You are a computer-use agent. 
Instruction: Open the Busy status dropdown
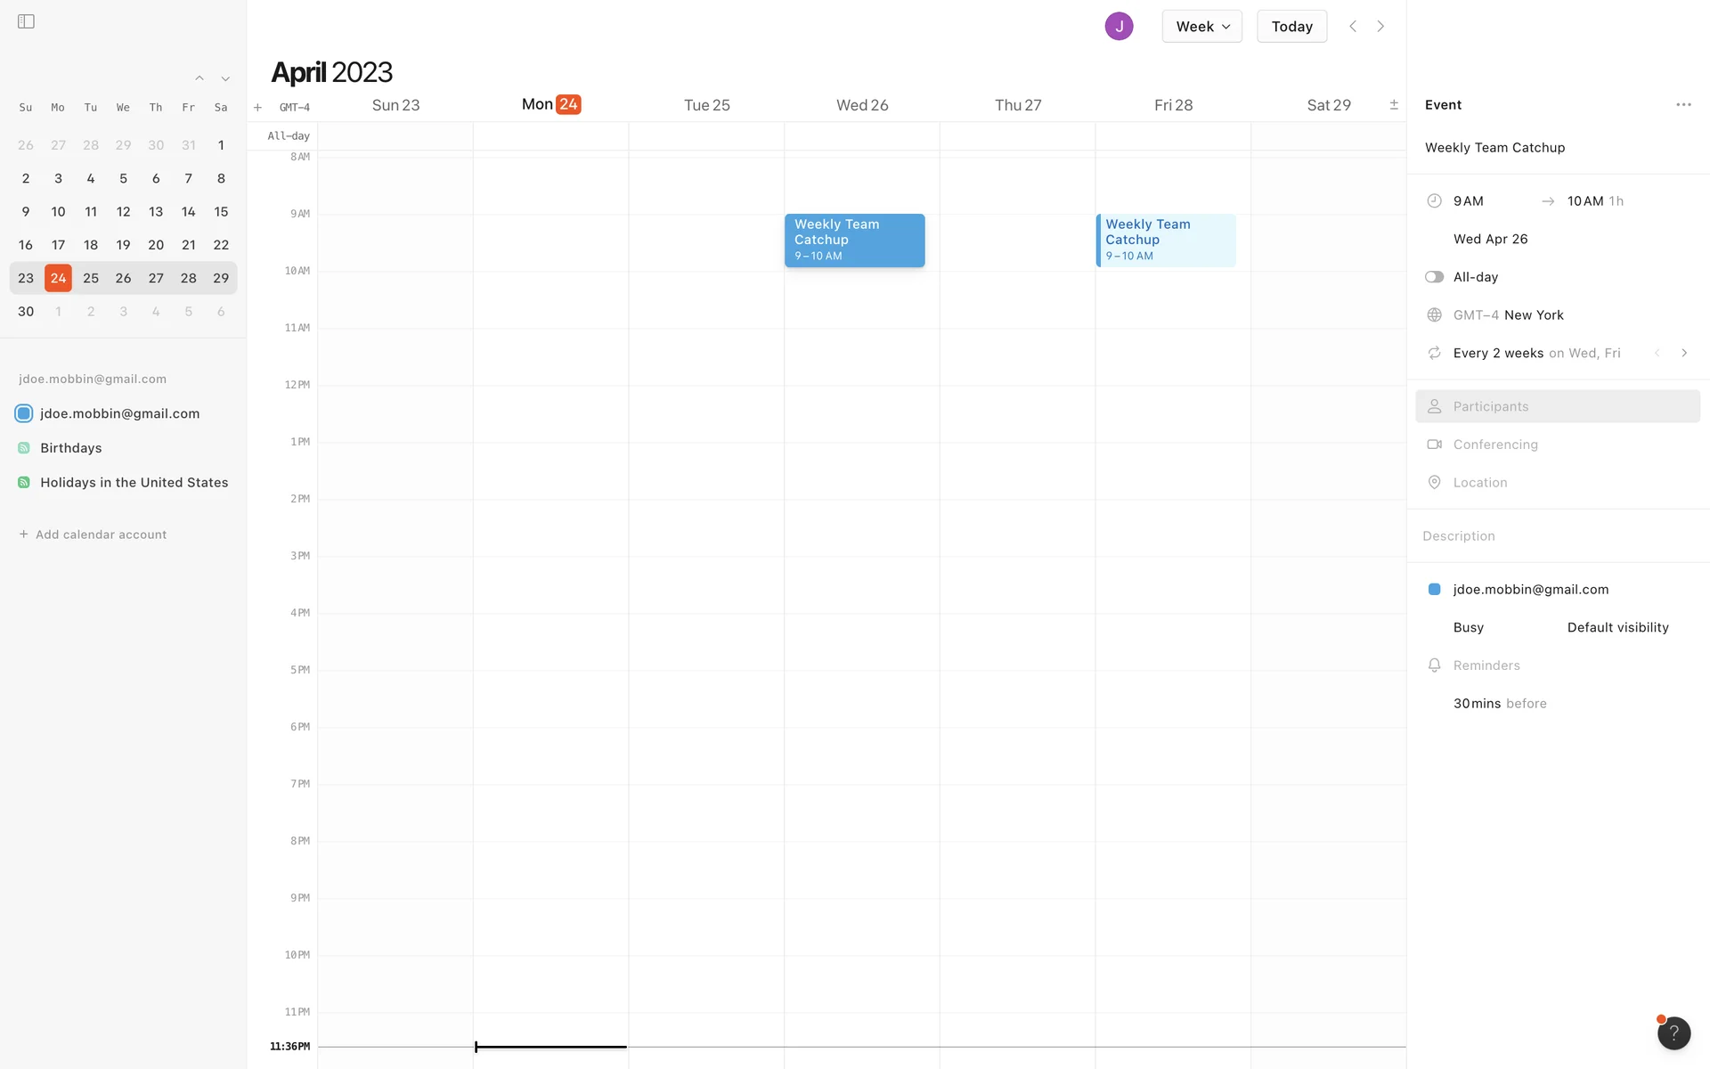[x=1468, y=628]
